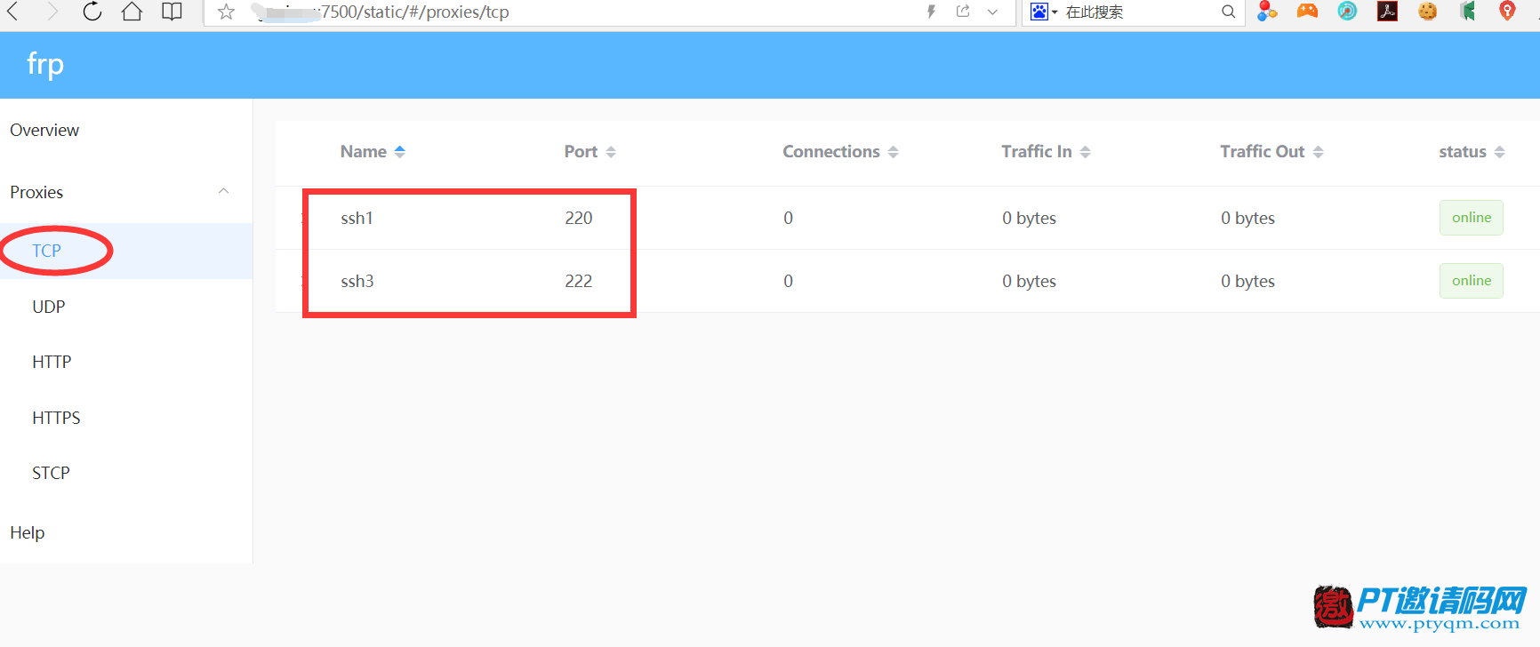
Task: Go to the Overview page
Action: (x=44, y=130)
